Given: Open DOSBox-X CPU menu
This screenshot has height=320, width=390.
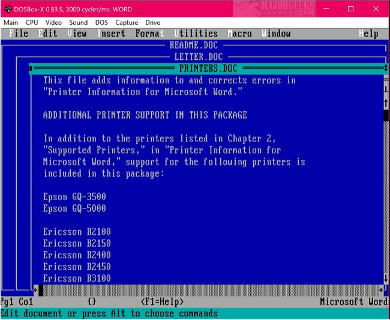Looking at the screenshot, I should tap(32, 23).
